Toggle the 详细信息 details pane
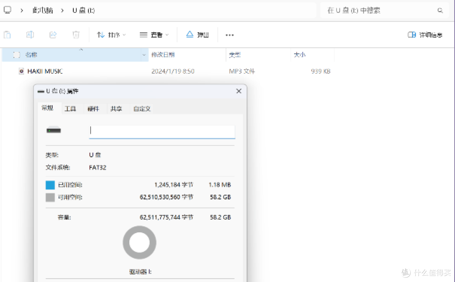 tap(425, 35)
